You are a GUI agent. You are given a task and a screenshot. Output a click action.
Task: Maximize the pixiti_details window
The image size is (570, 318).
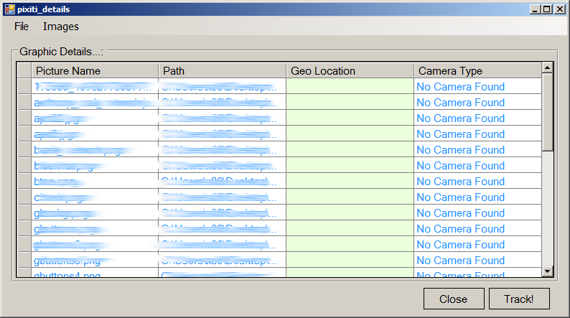[x=547, y=9]
